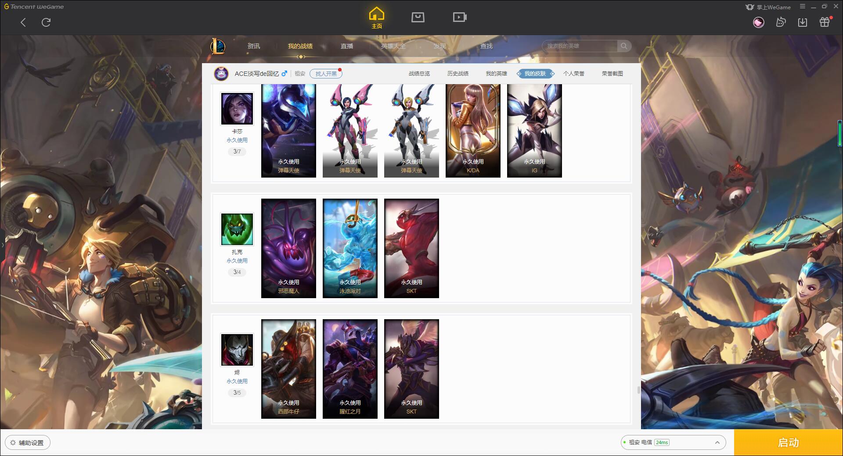
Task: Click the search magnifier icon
Action: coord(624,46)
